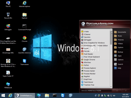
Task: Select the Chrome desktop shortcut
Action: [x=25, y=39]
